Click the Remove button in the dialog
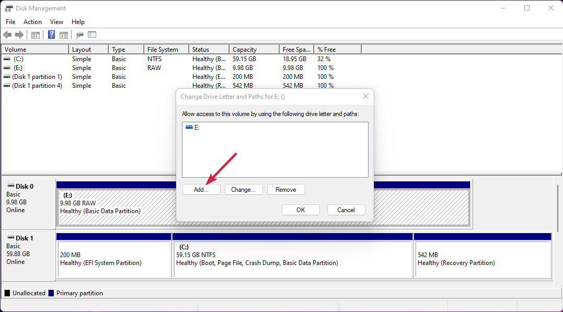 pyautogui.click(x=286, y=190)
